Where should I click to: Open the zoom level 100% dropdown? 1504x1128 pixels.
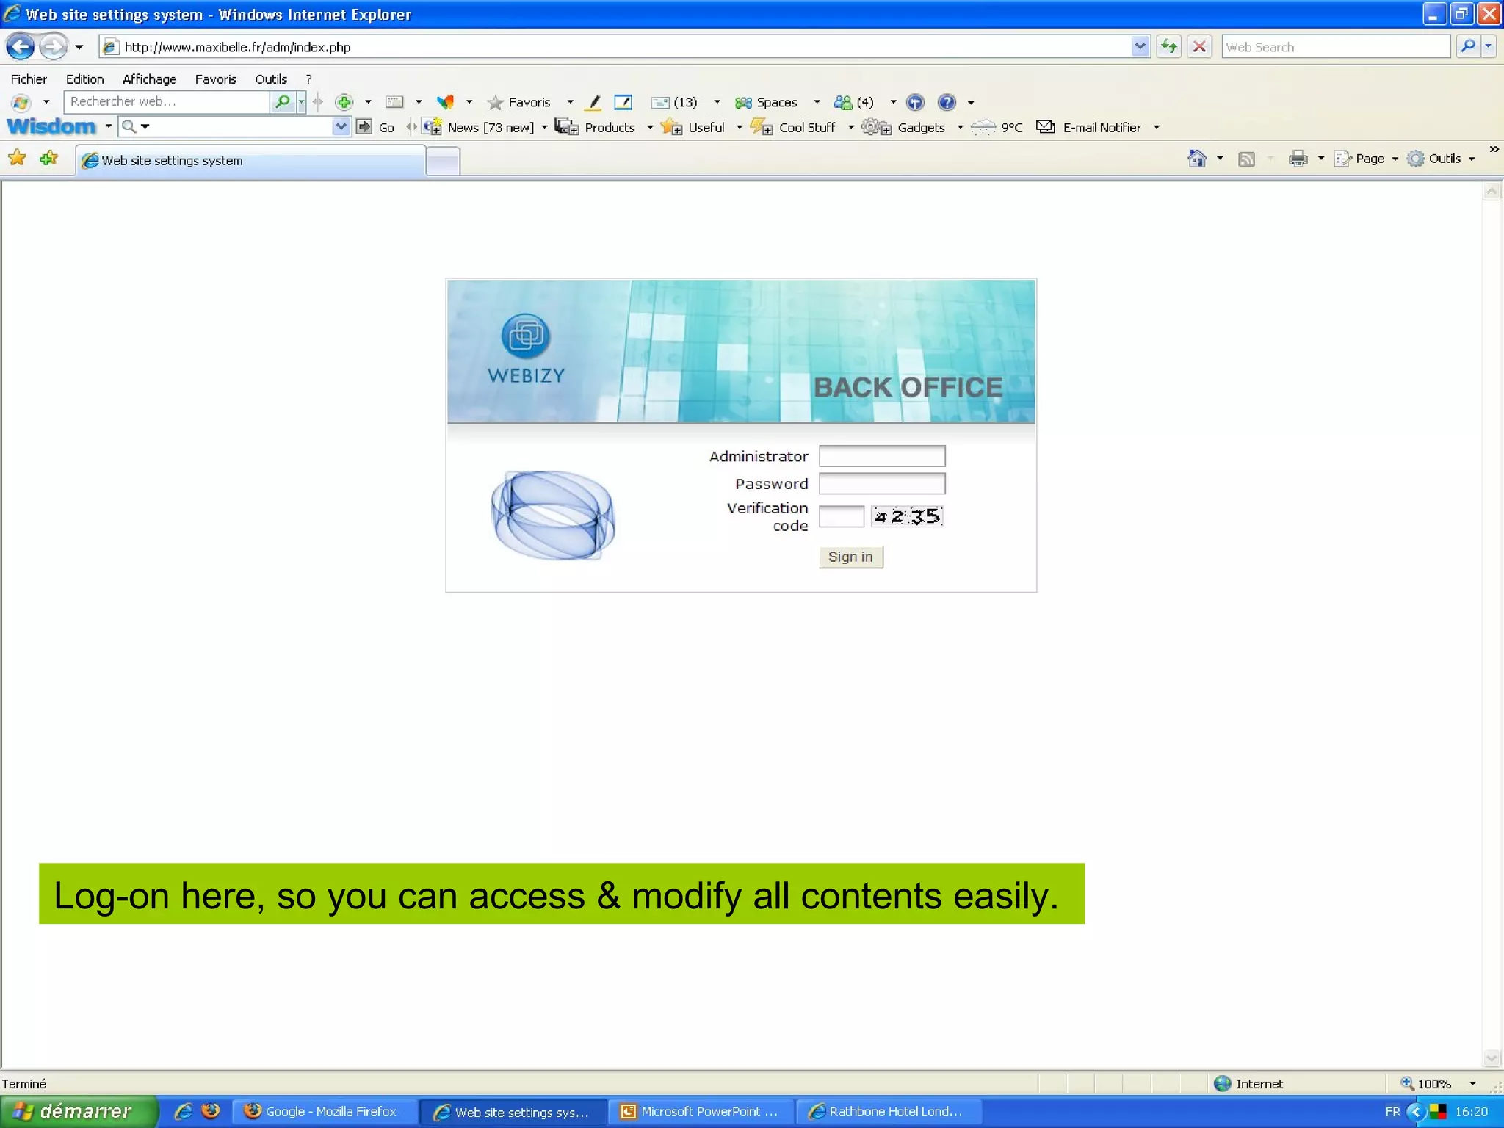tap(1472, 1084)
